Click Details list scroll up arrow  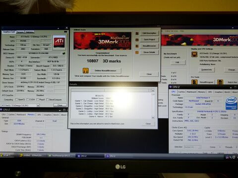tap(153, 90)
